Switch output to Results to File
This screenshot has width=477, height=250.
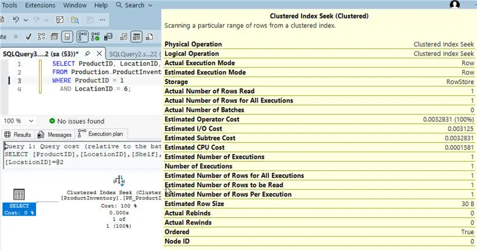(x=149, y=37)
